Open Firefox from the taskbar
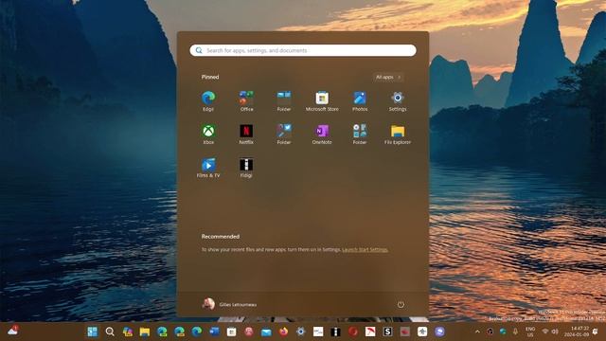The image size is (606, 341). (283, 332)
